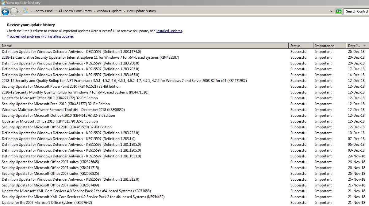This screenshot has width=369, height=206.
Task: Select Defender update Definition 1.283.233.0
Action: 184,133
